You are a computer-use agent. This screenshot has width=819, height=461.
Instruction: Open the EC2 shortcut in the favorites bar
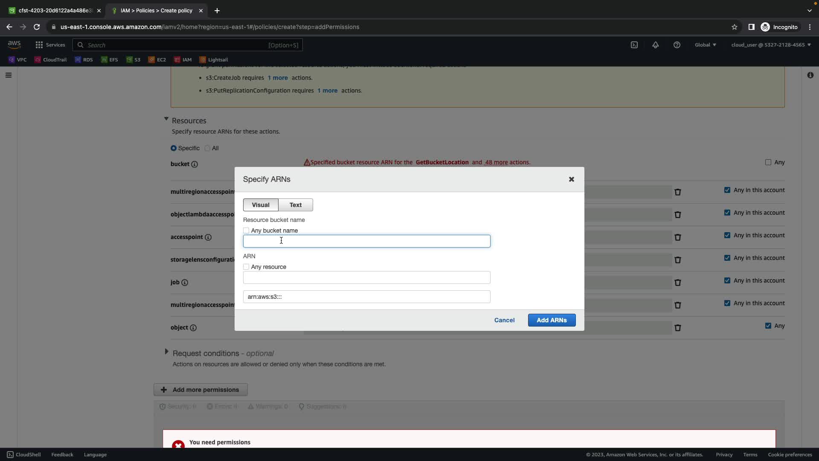(x=157, y=60)
